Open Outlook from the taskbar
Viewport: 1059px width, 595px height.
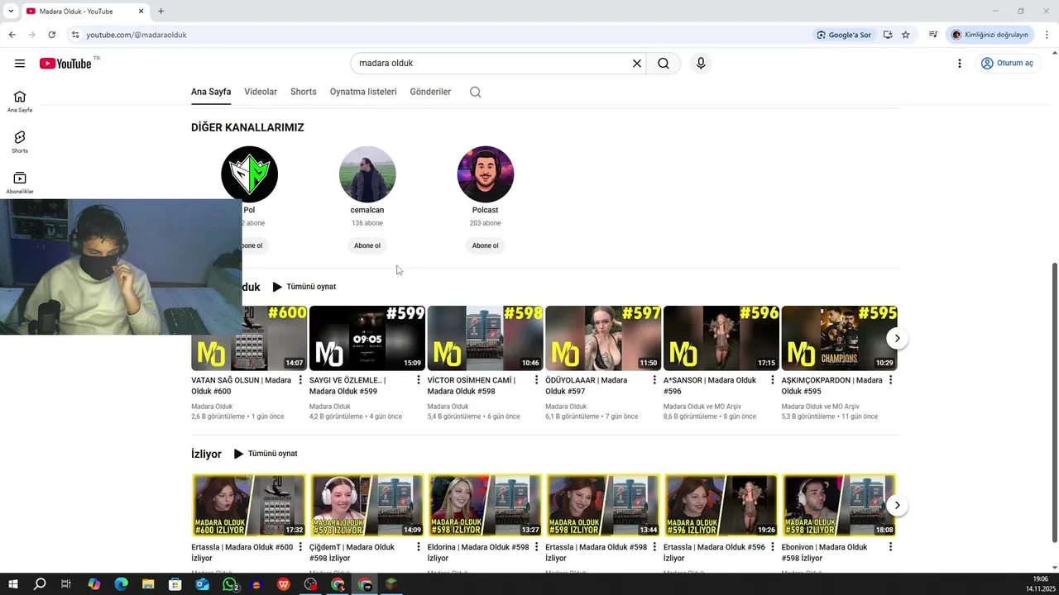(203, 584)
